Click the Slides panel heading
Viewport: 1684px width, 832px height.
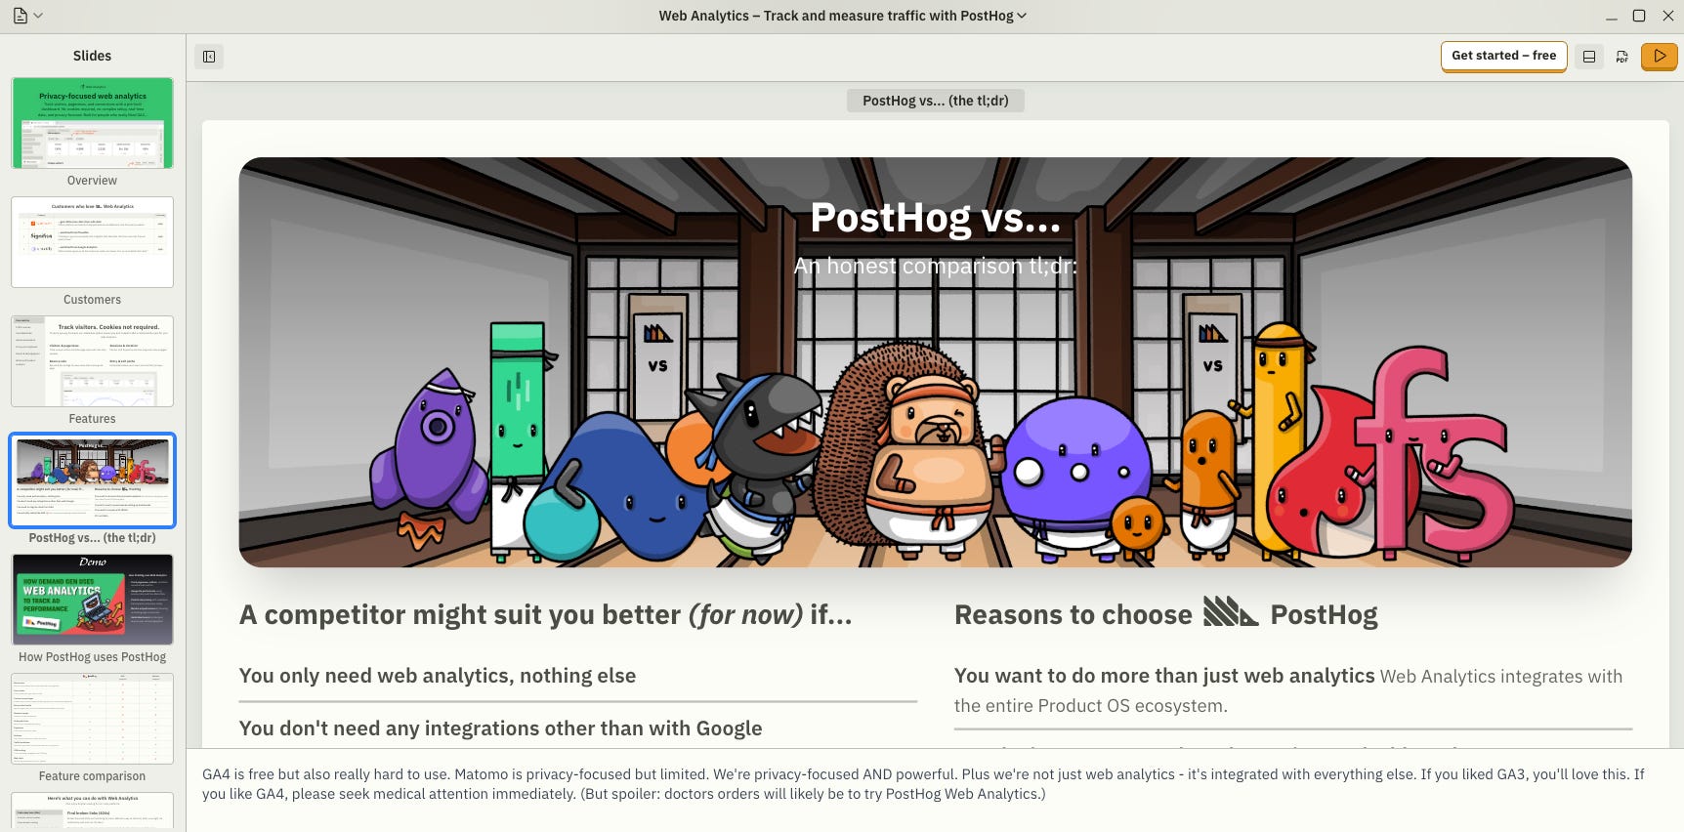click(92, 56)
